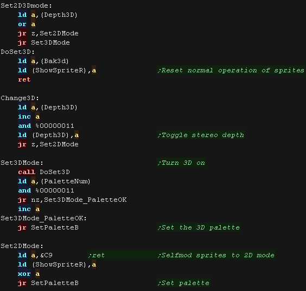The height and width of the screenshot is (291, 306).
Task: Click the 'or a' instruction line
Action: (27, 24)
